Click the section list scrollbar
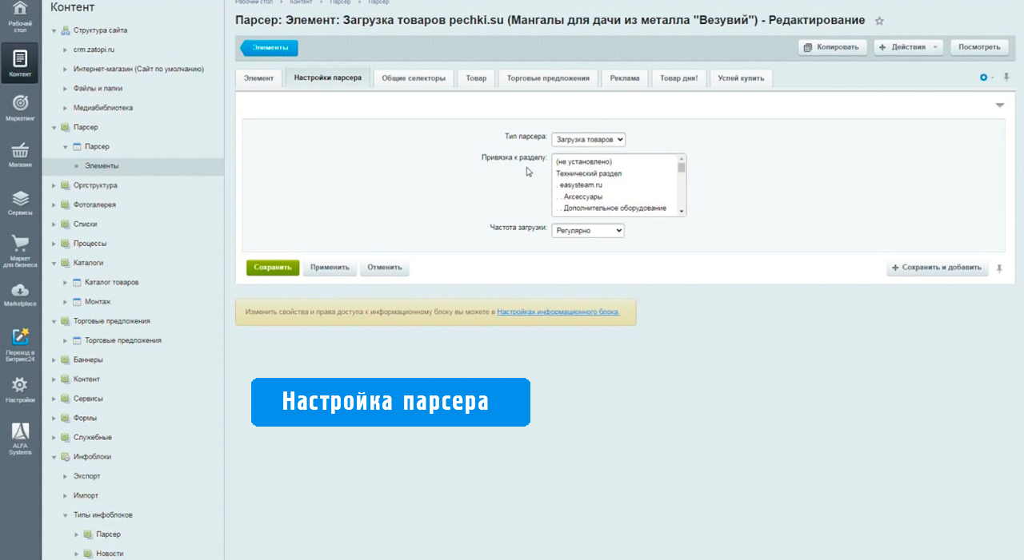The image size is (1024, 560). tap(682, 185)
